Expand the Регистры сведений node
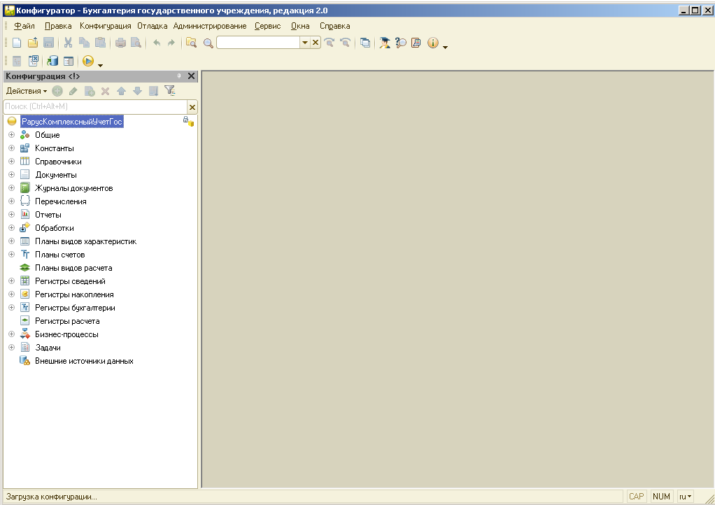715x505 pixels. coord(12,280)
